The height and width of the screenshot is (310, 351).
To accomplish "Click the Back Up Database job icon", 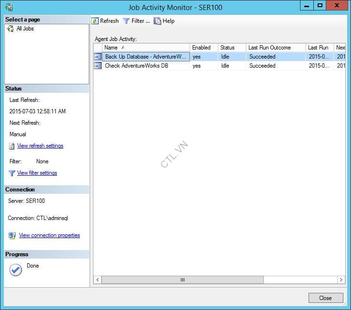I will [98, 57].
